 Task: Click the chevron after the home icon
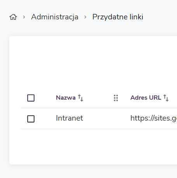pos(24,17)
